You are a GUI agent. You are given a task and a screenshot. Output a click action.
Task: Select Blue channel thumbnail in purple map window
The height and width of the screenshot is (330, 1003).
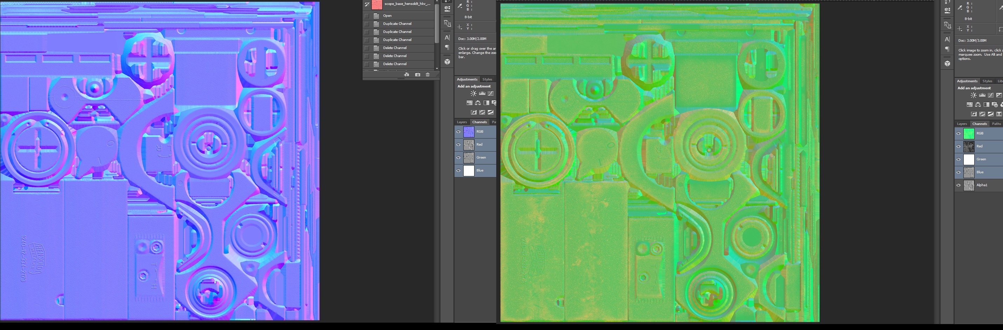pos(469,171)
